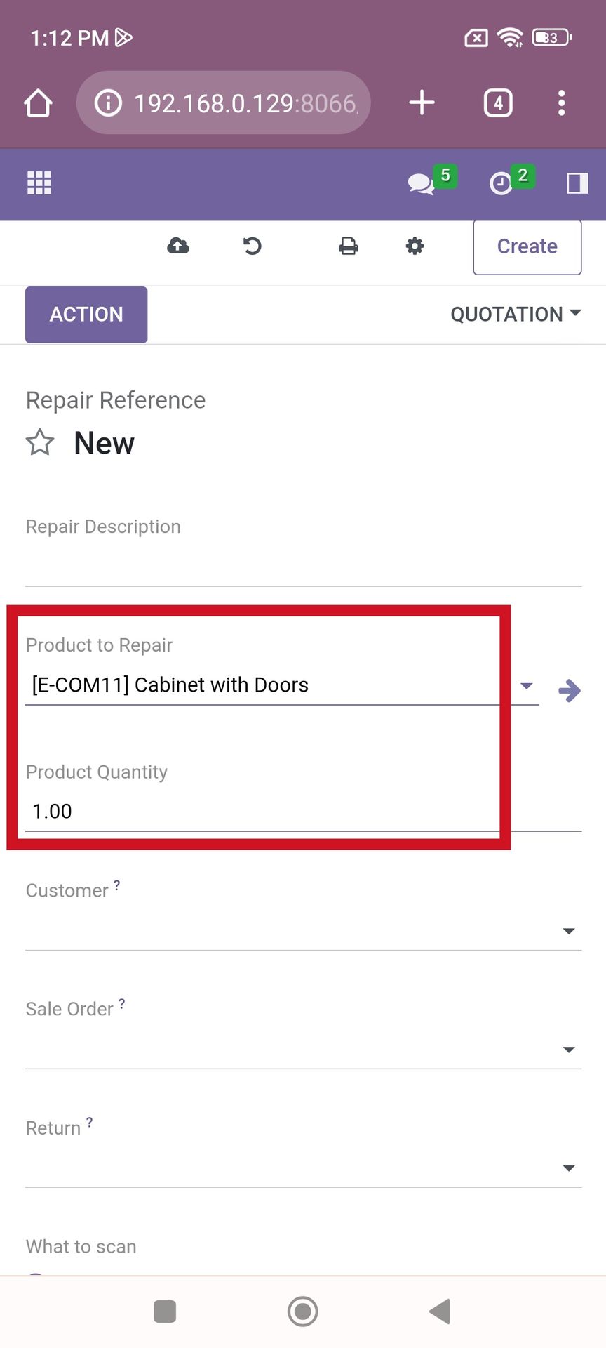Click the ACTION button

pyautogui.click(x=86, y=315)
